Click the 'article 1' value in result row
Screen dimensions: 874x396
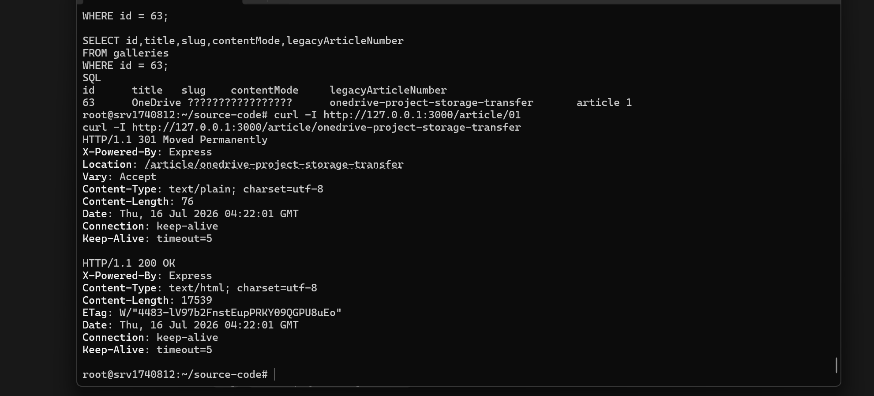[604, 102]
